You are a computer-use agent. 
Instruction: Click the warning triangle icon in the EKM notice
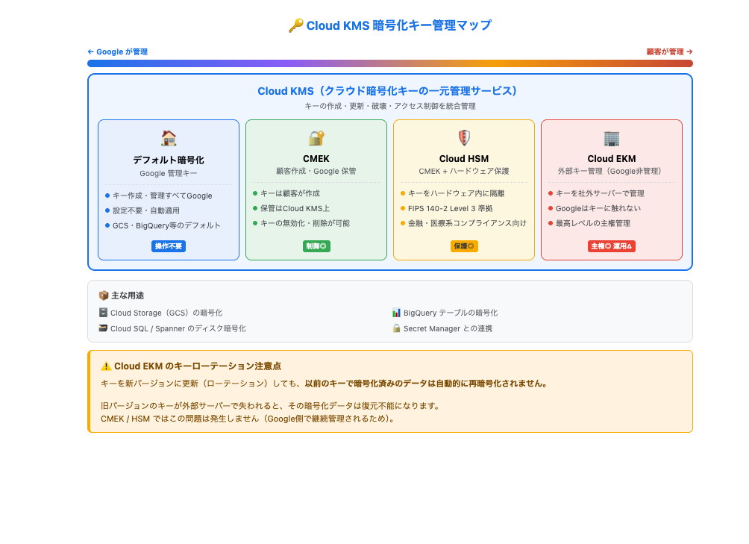[x=106, y=366]
